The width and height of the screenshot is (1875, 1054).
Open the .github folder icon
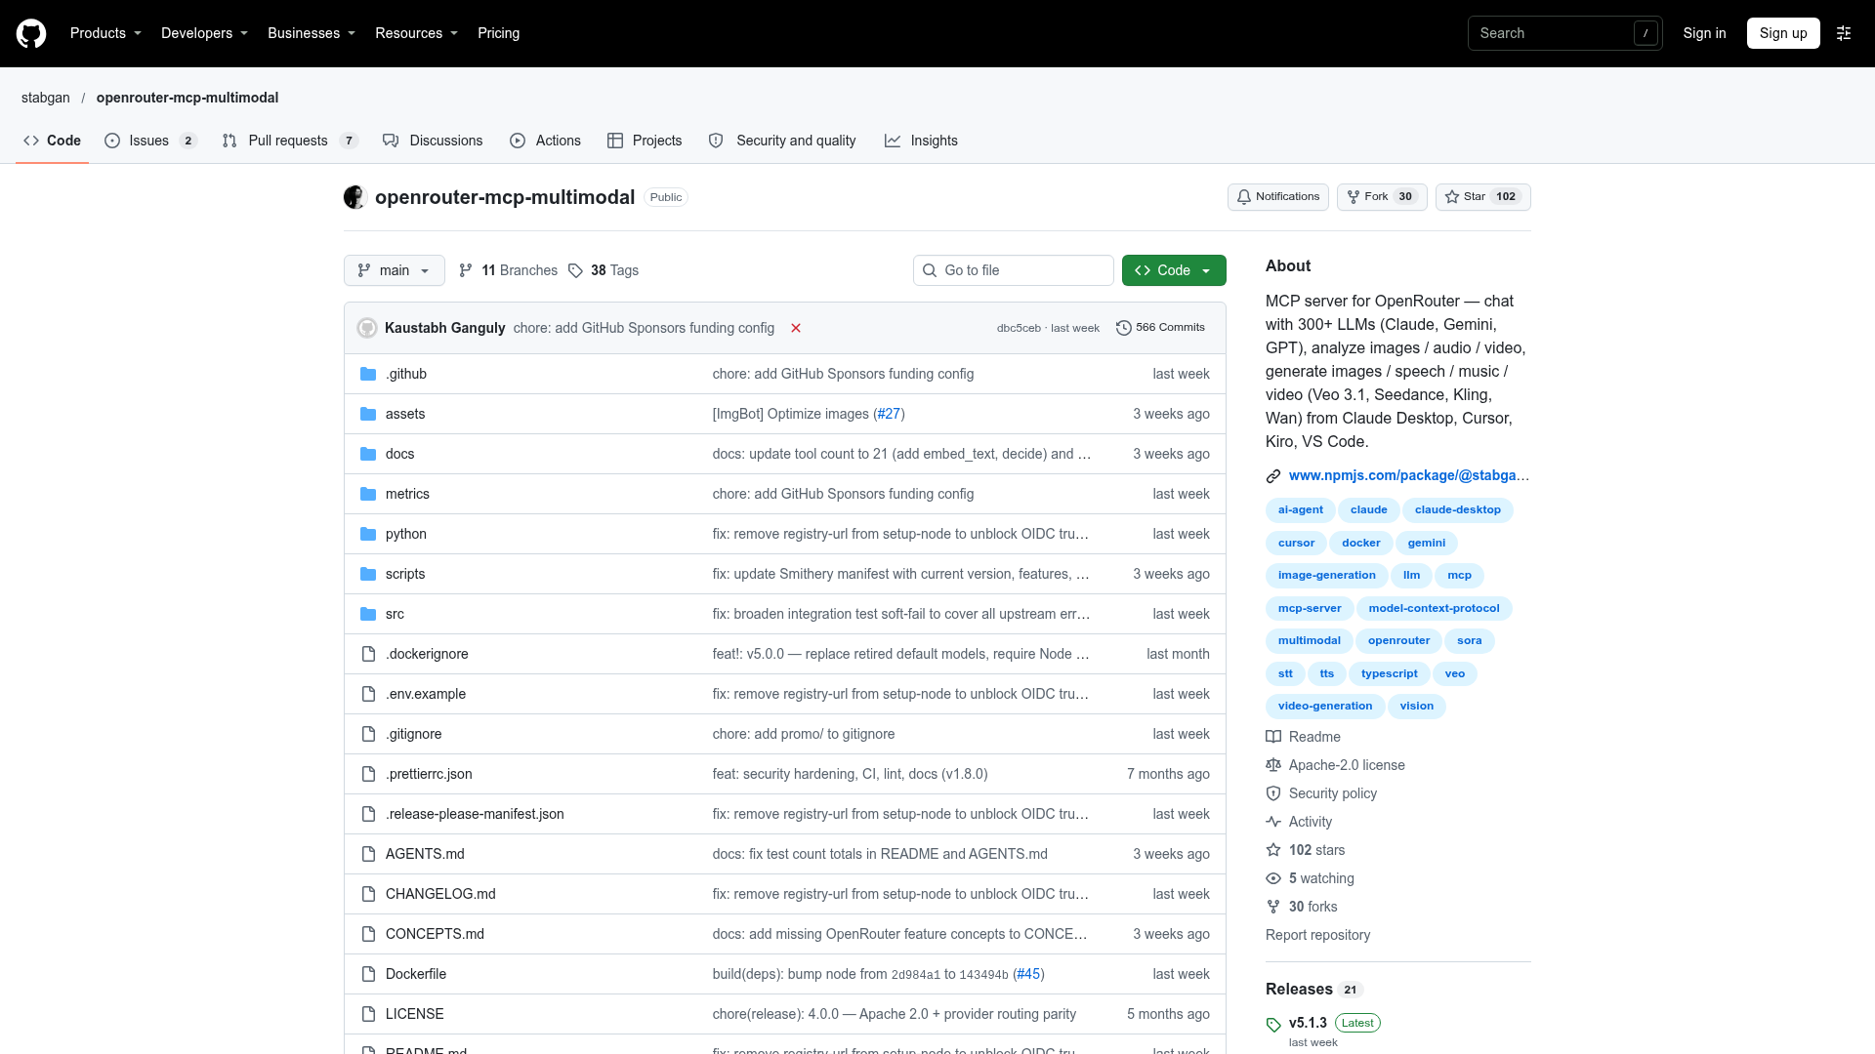pyautogui.click(x=368, y=374)
